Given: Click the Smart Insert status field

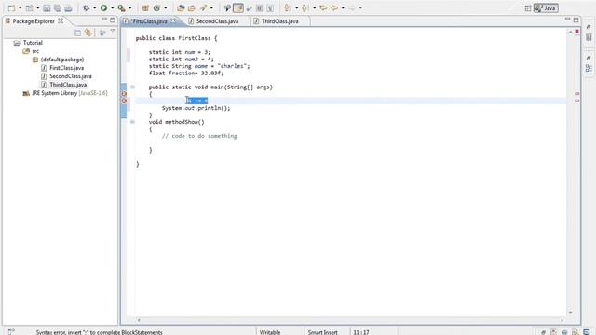Looking at the screenshot, I should (x=323, y=332).
